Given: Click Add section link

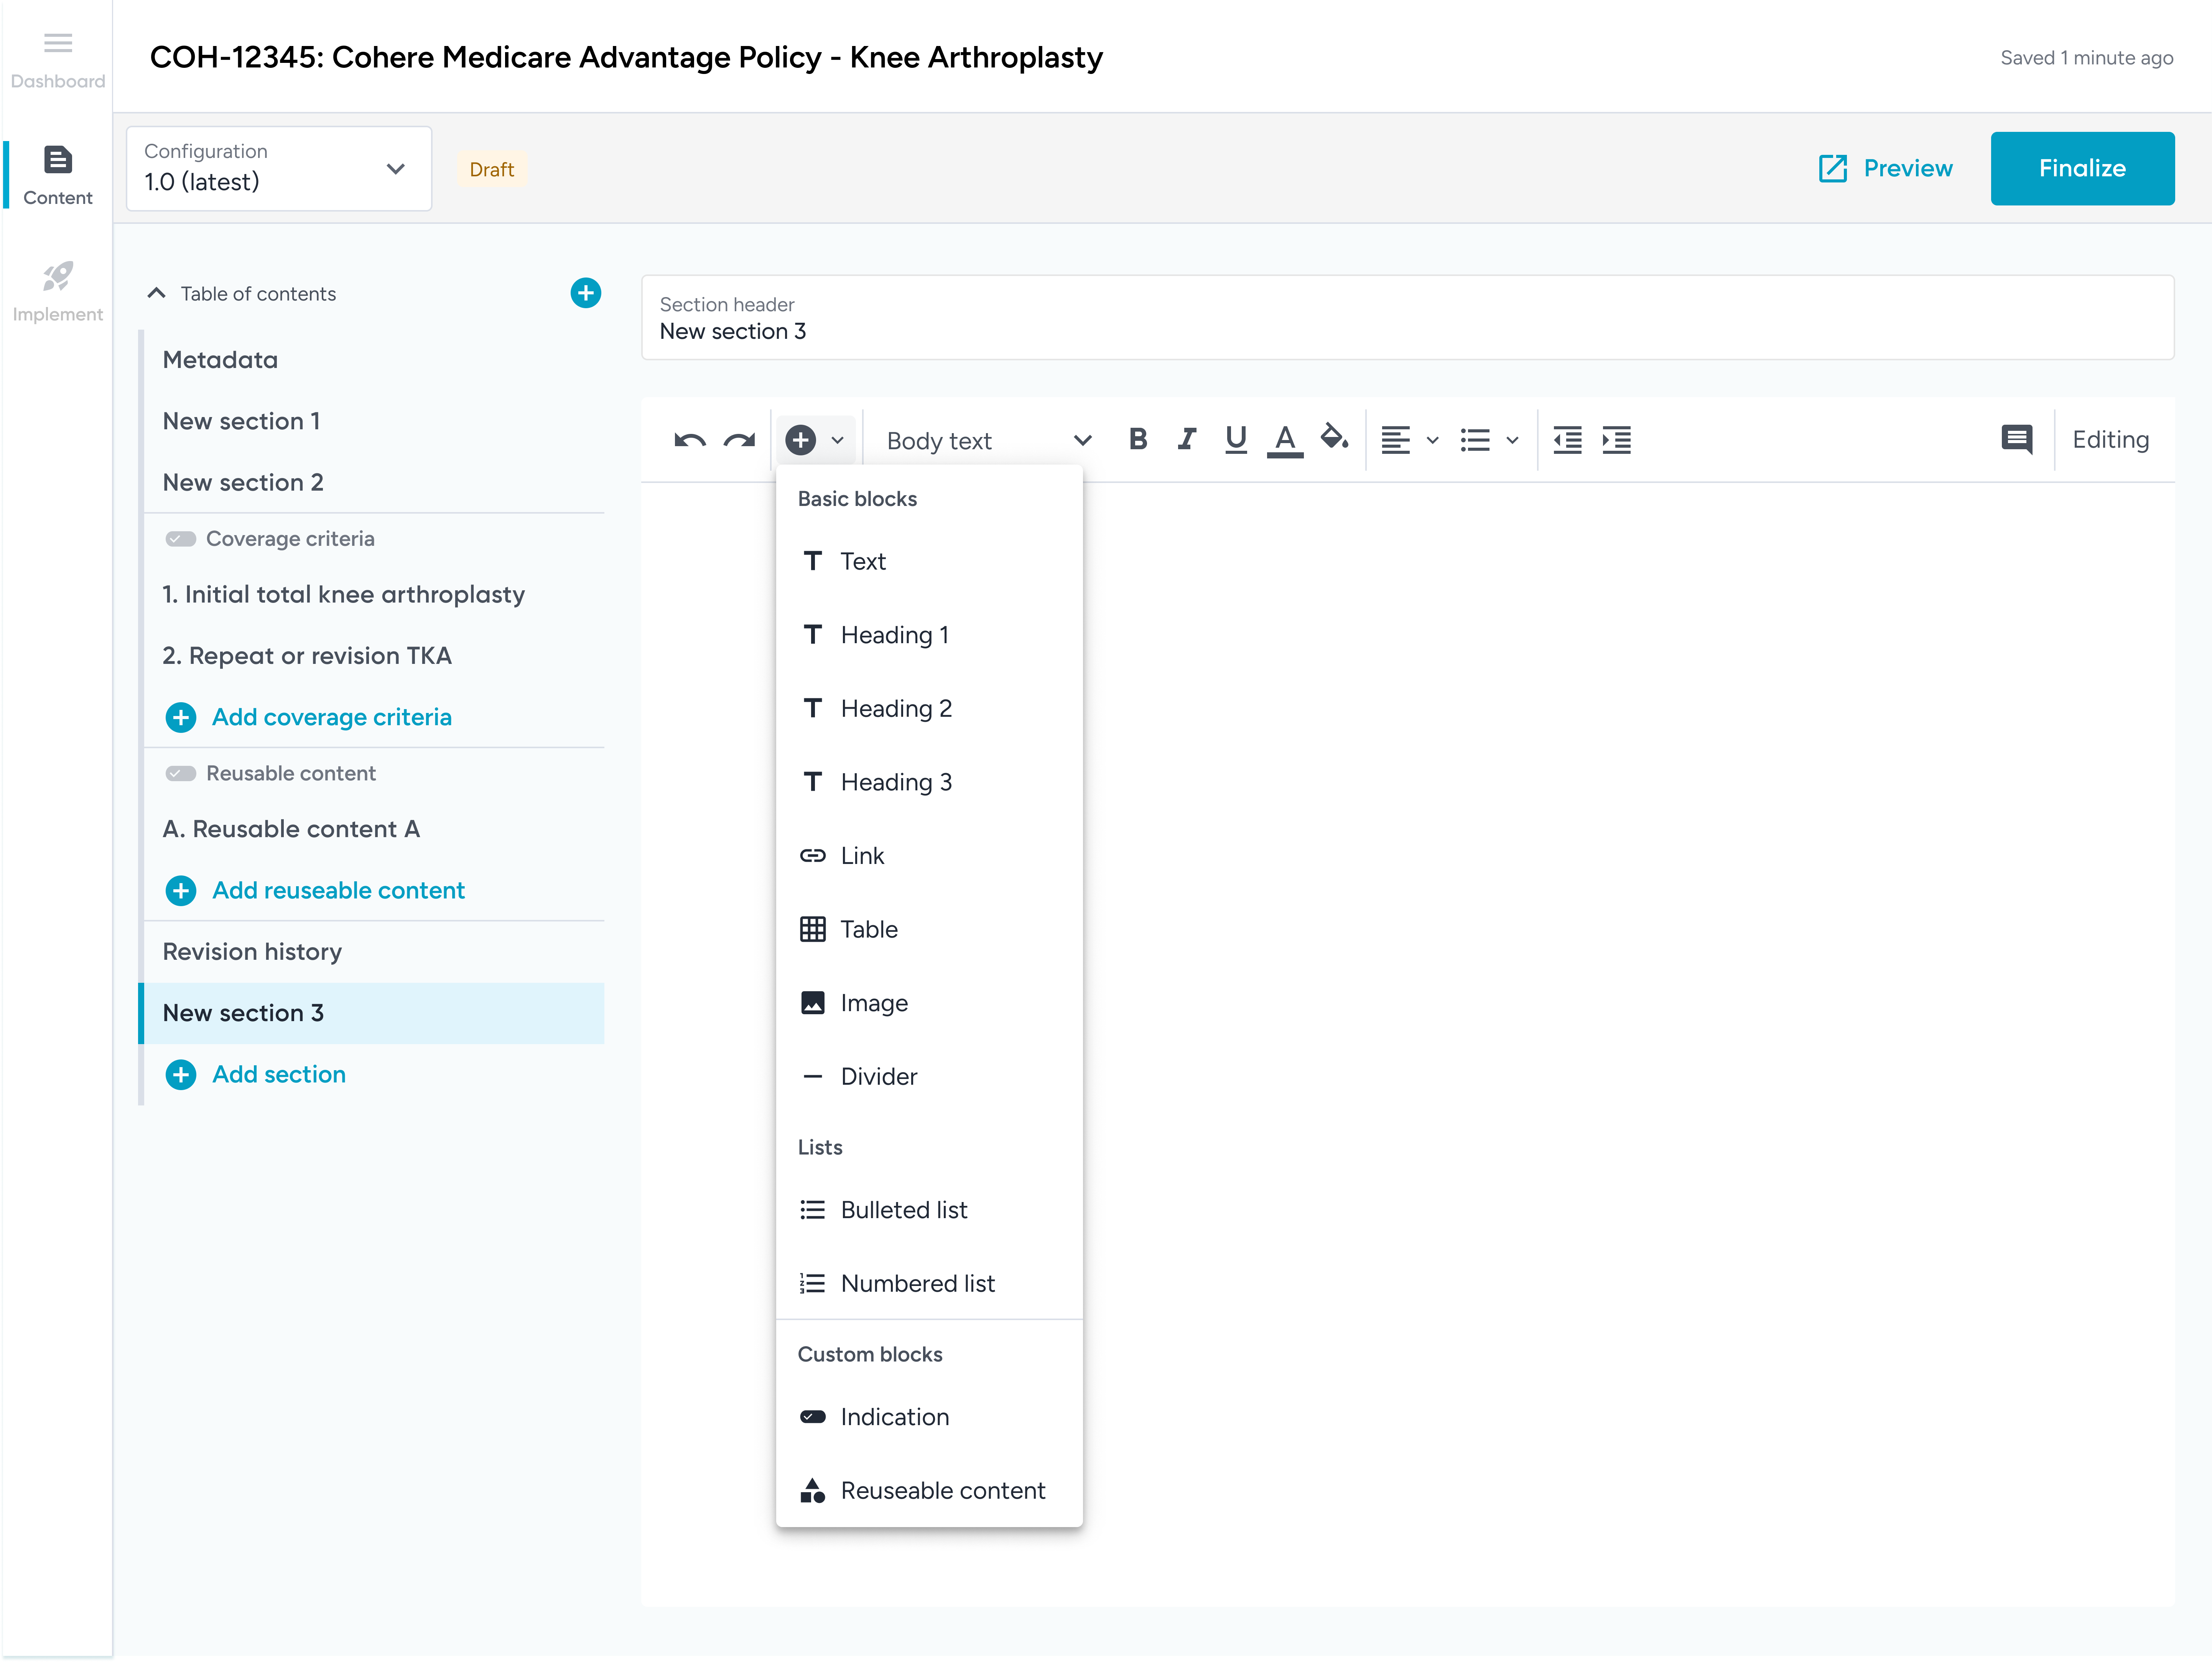Looking at the screenshot, I should 256,1074.
